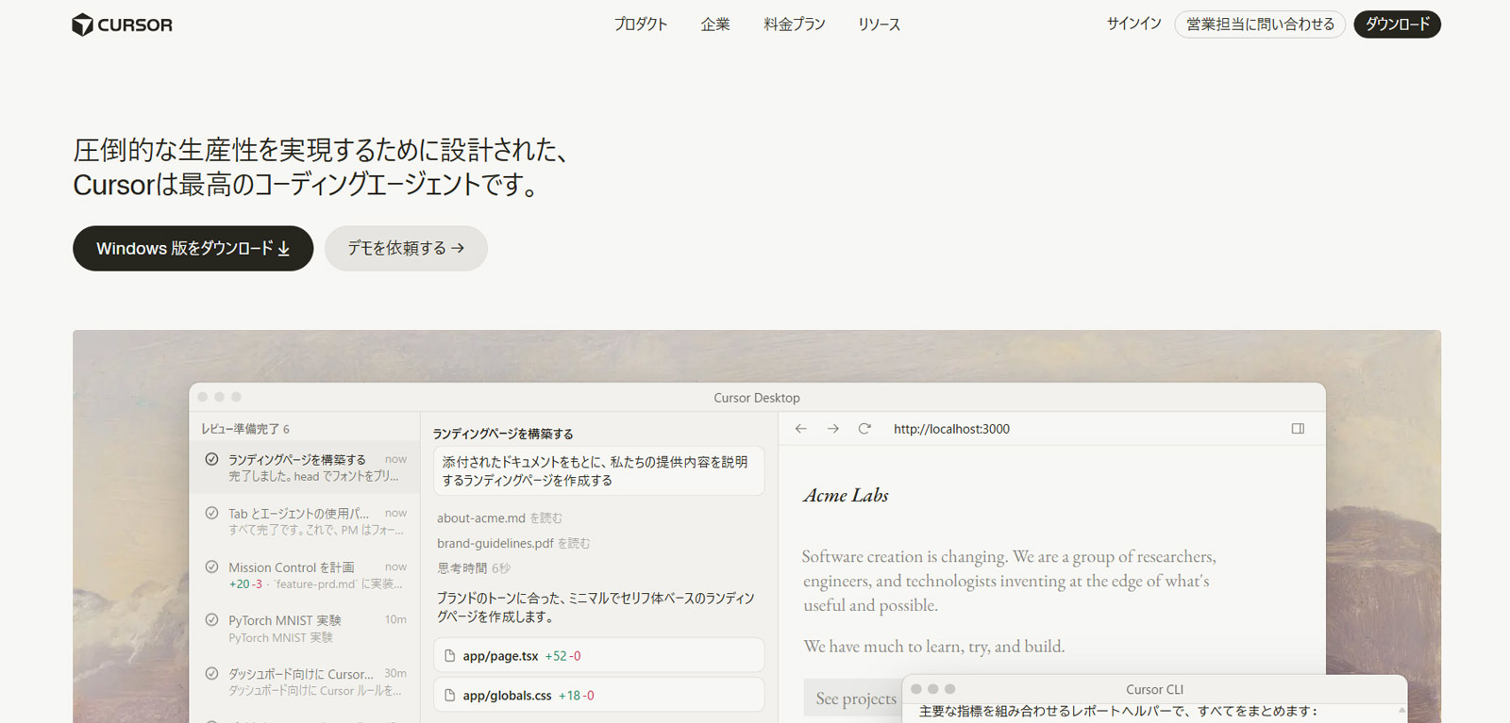This screenshot has width=1510, height=723.
Task: Click the Cursor logo in header
Action: (x=122, y=25)
